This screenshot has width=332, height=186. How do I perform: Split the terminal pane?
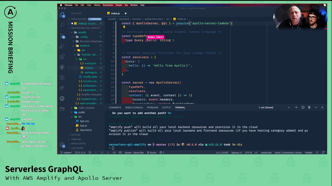point(303,107)
